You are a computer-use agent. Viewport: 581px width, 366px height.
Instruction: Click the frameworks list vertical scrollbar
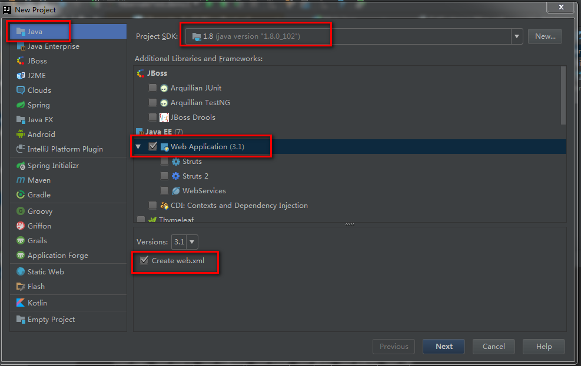[x=563, y=96]
